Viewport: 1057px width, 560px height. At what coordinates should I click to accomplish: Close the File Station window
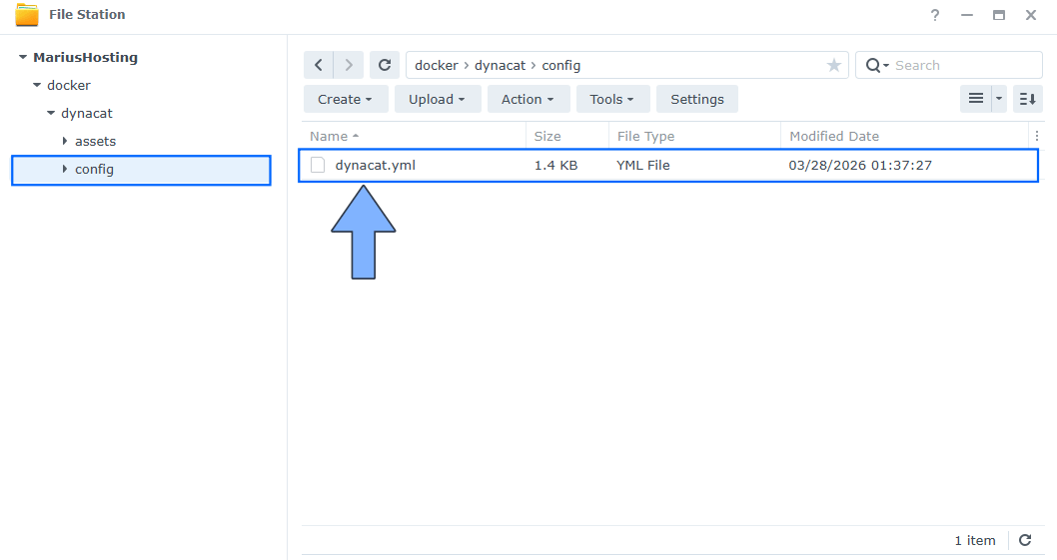tap(1031, 15)
